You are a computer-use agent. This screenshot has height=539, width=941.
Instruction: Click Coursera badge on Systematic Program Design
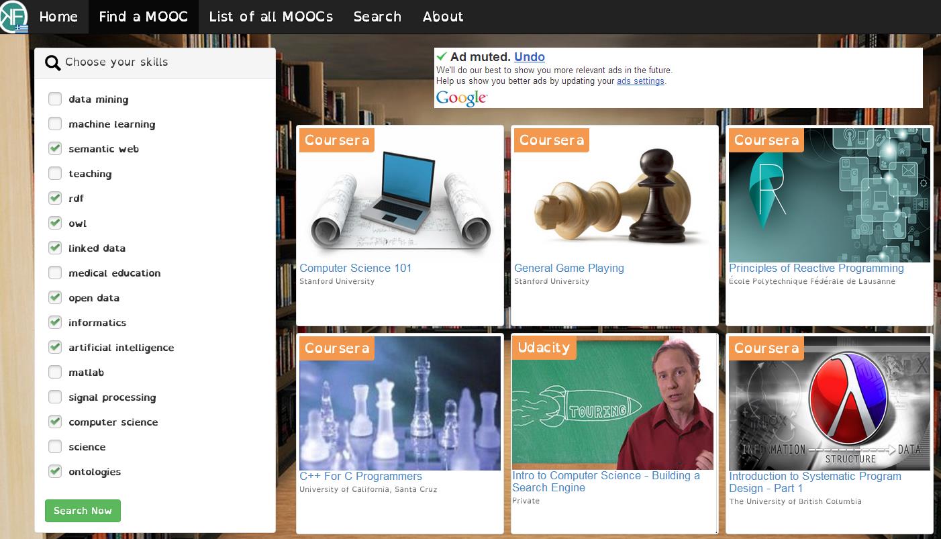[766, 348]
